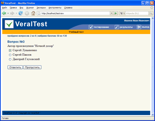The image size is (155, 121).
Task: Click the VeralTest header title text
Action: click(31, 24)
